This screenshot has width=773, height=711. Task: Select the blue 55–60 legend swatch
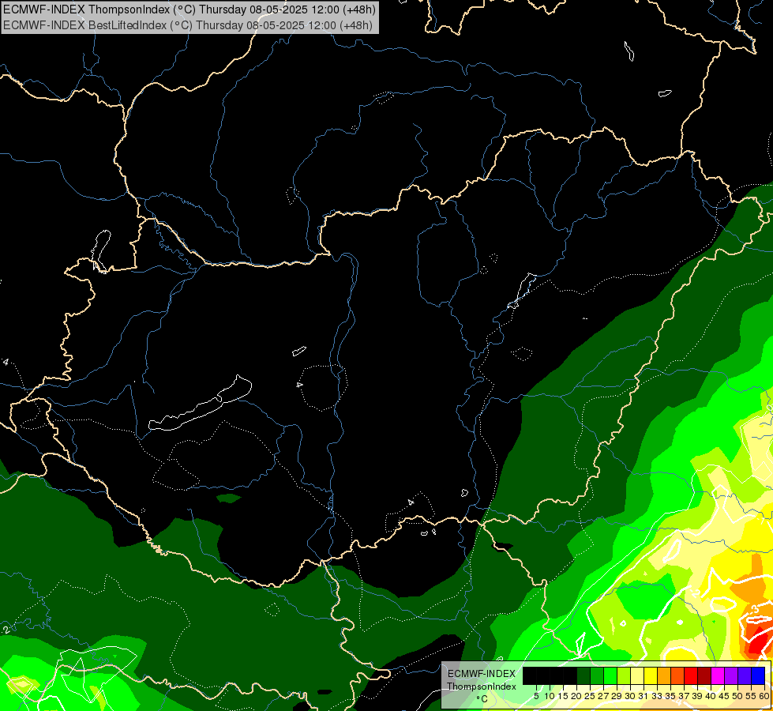tap(758, 675)
